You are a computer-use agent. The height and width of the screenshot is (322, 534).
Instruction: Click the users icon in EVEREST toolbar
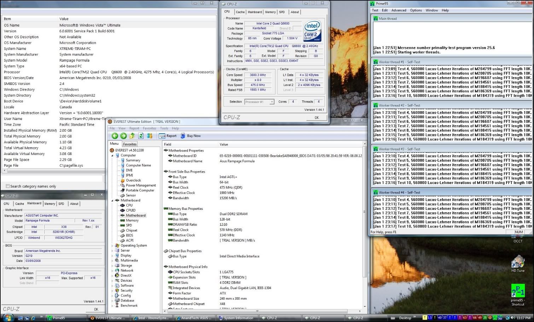(x=150, y=136)
